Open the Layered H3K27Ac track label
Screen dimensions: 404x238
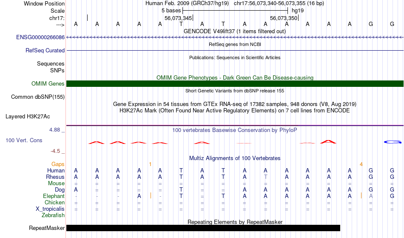click(x=28, y=117)
